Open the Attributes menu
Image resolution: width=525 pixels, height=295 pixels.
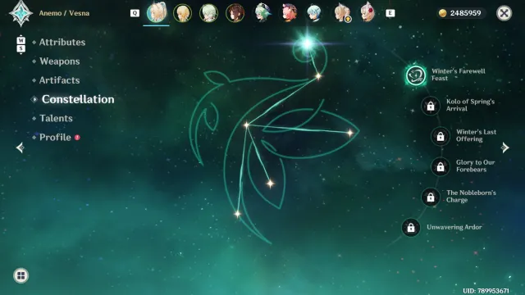(x=62, y=42)
